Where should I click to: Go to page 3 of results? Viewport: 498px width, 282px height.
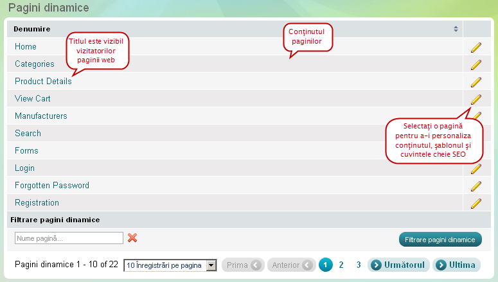[x=359, y=265]
